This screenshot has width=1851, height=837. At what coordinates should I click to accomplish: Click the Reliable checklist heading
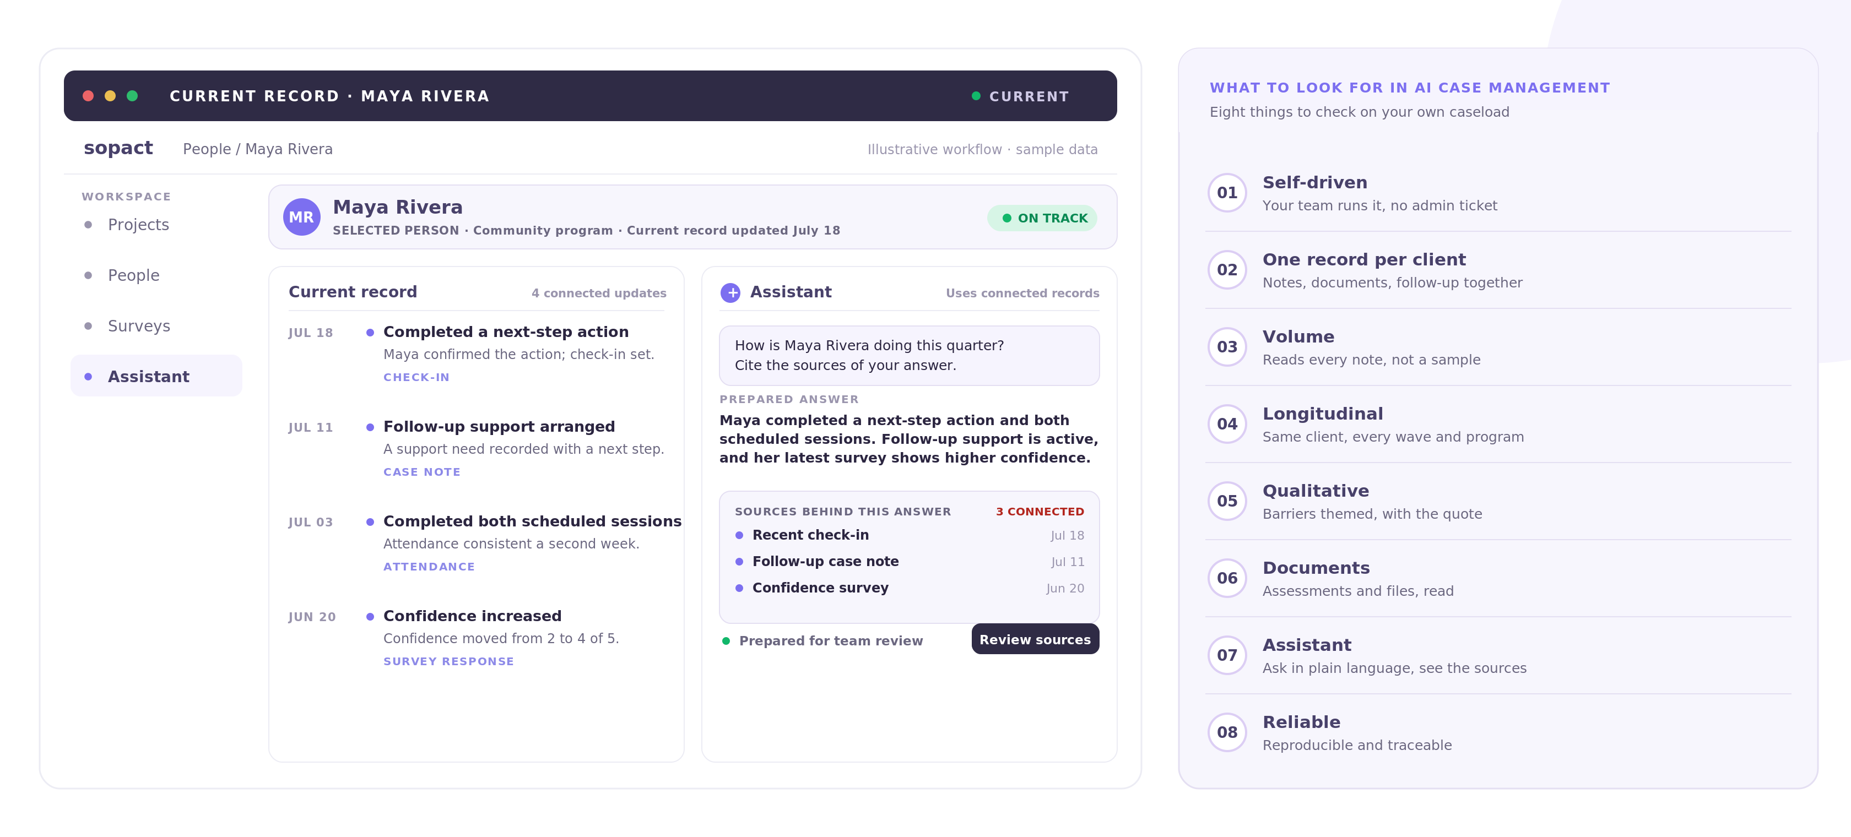pyautogui.click(x=1301, y=722)
